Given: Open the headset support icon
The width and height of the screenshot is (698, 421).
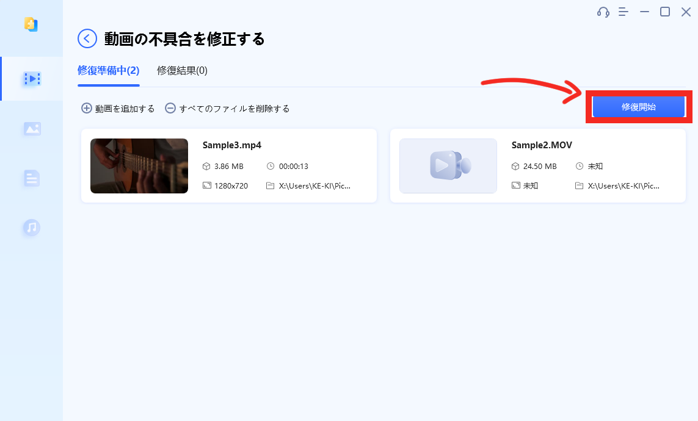Looking at the screenshot, I should coord(603,12).
